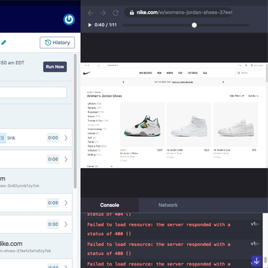Viewport: 268px width, 268px height.
Task: Switch to the Console tab
Action: click(x=110, y=205)
